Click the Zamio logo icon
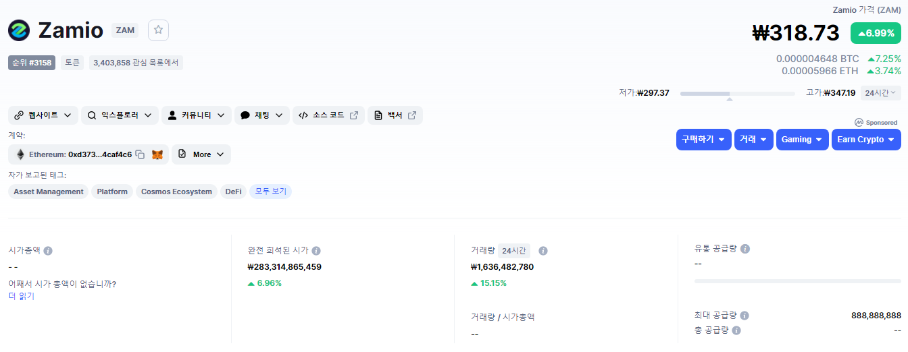Viewport: 908px width, 352px height. [19, 30]
